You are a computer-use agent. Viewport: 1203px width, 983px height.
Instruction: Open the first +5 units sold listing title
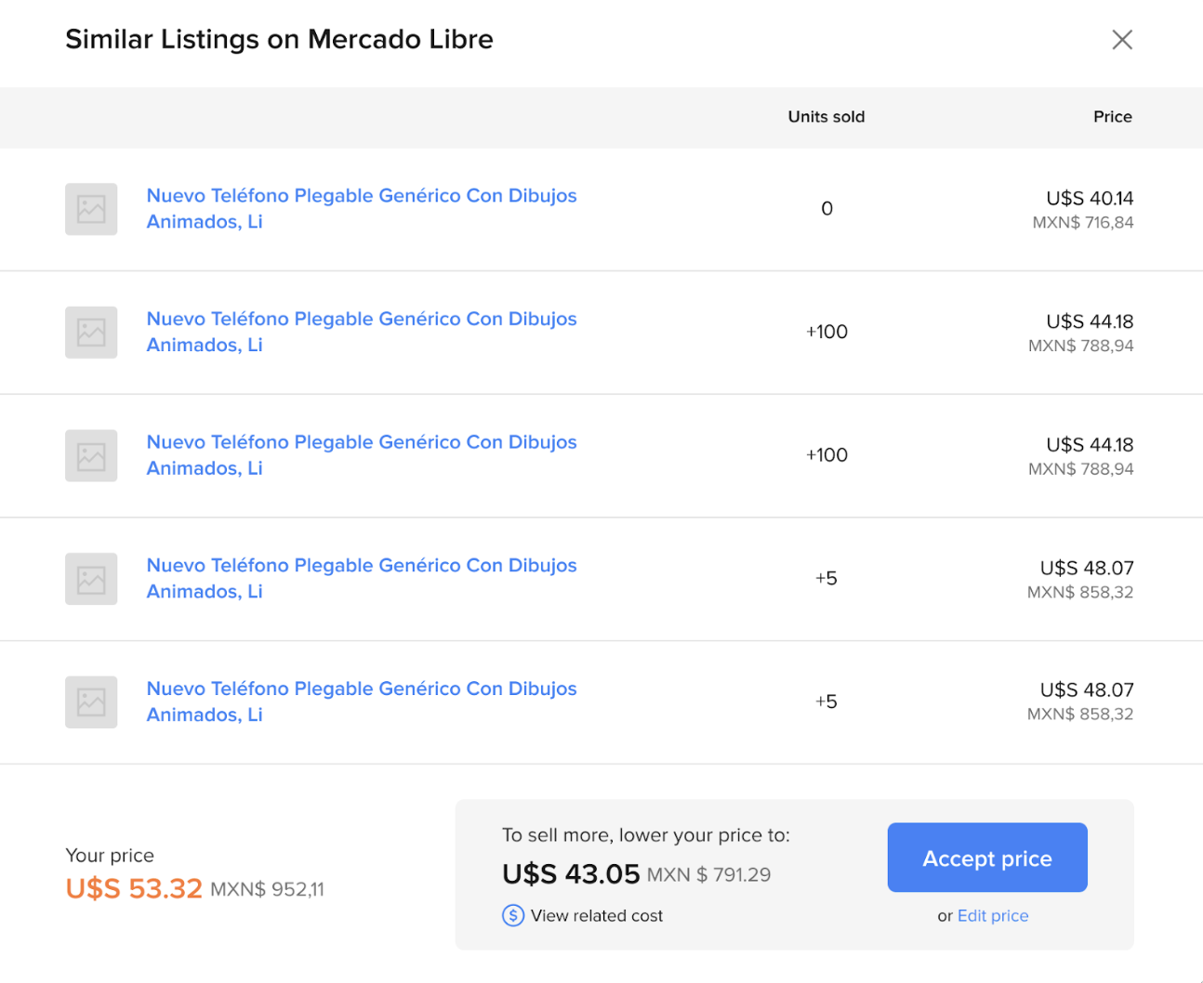[x=362, y=578]
